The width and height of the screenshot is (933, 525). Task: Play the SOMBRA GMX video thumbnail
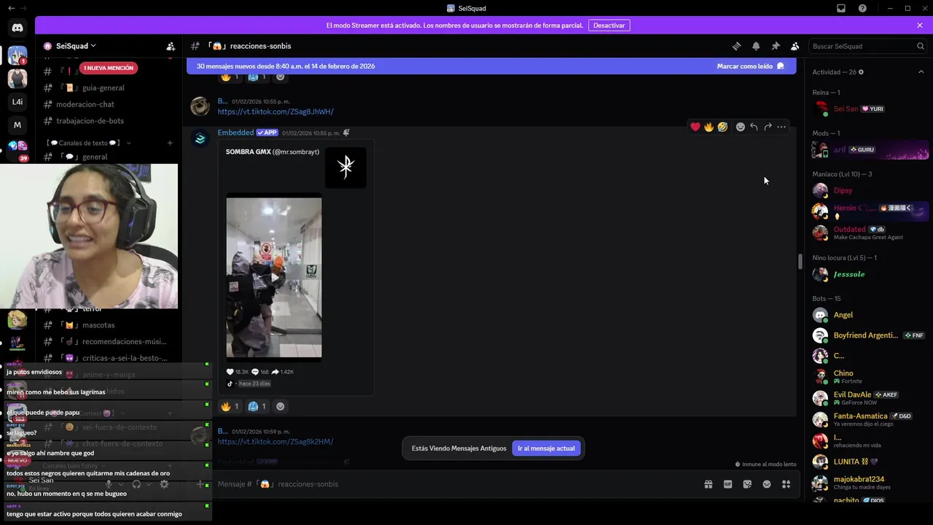(x=274, y=277)
